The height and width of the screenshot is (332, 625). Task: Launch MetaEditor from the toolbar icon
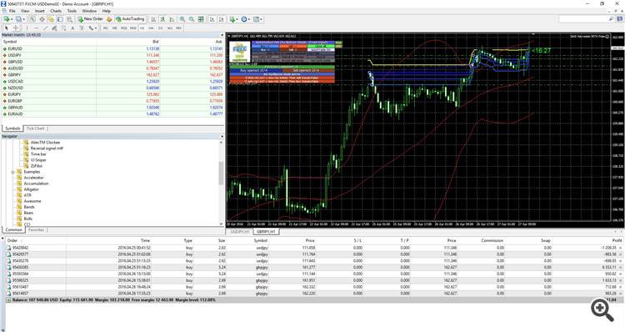pyautogui.click(x=109, y=19)
